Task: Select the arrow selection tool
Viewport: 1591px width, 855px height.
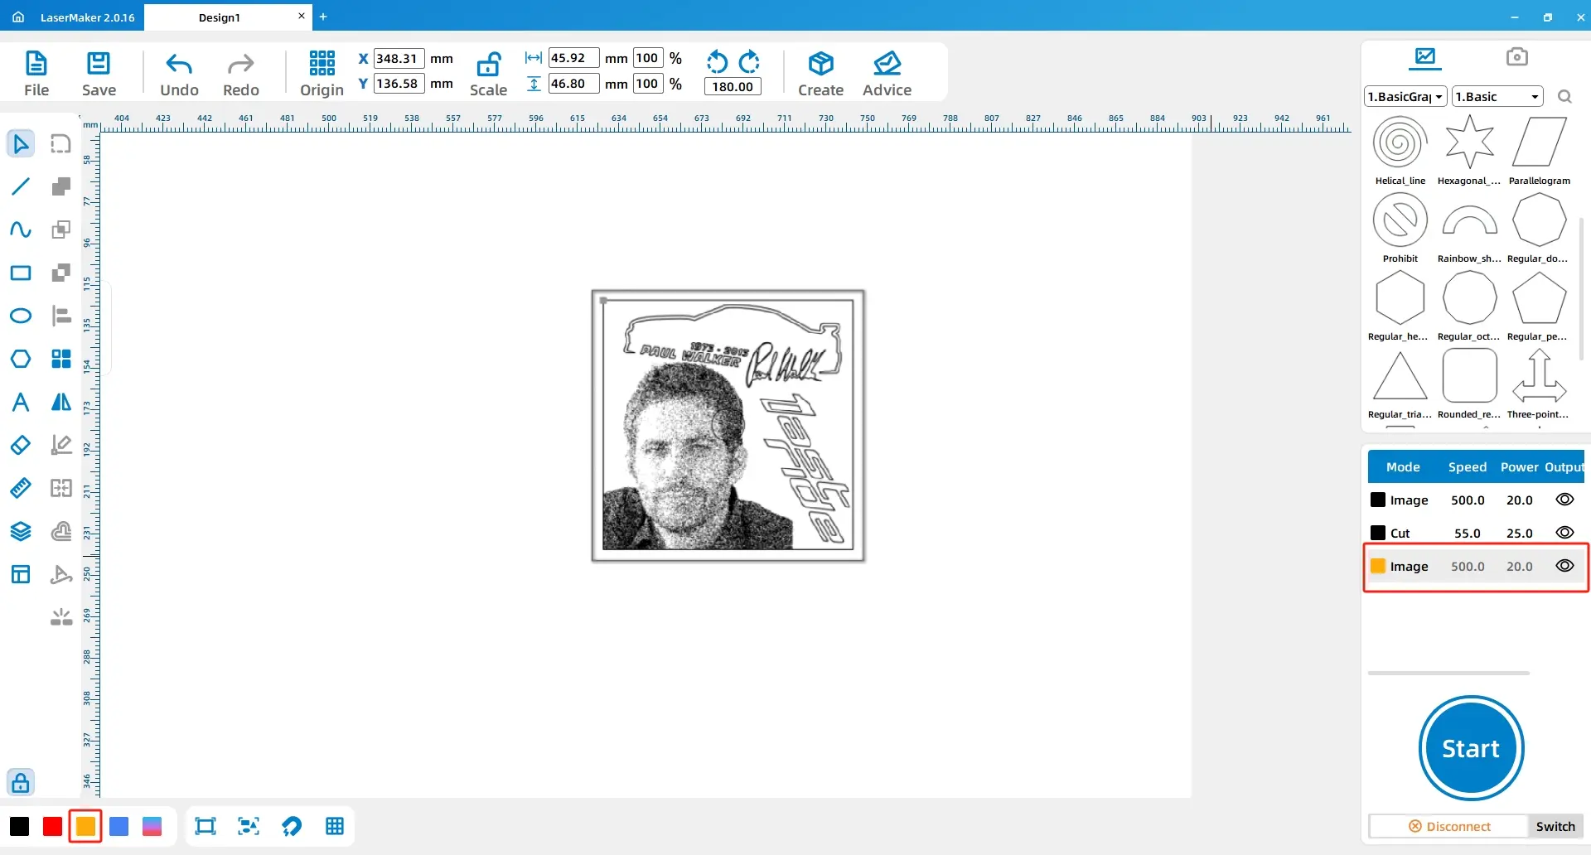Action: pyautogui.click(x=21, y=144)
